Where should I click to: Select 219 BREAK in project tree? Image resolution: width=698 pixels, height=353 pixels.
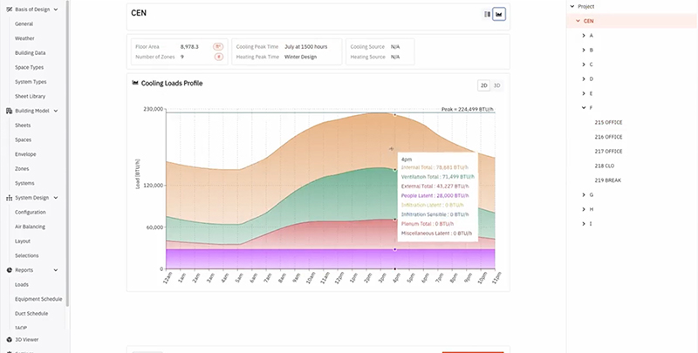coord(608,180)
